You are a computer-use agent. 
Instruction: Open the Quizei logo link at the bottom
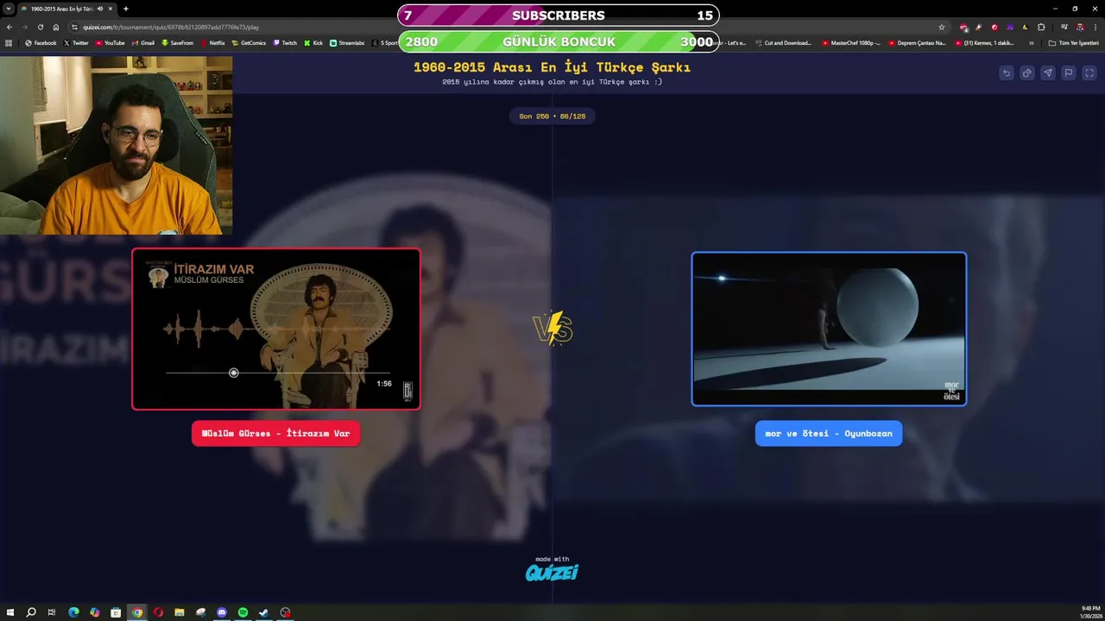pos(552,573)
